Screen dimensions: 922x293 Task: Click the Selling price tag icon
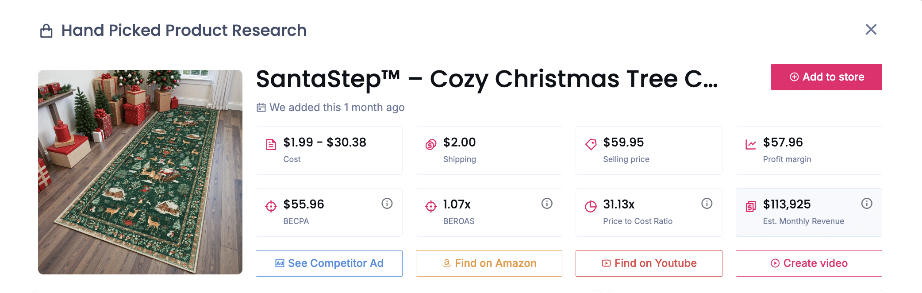pos(591,144)
